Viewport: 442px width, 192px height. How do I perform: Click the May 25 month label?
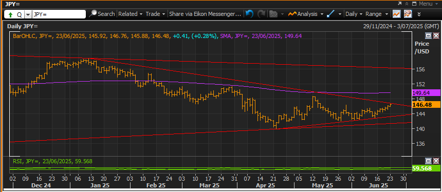(323, 185)
